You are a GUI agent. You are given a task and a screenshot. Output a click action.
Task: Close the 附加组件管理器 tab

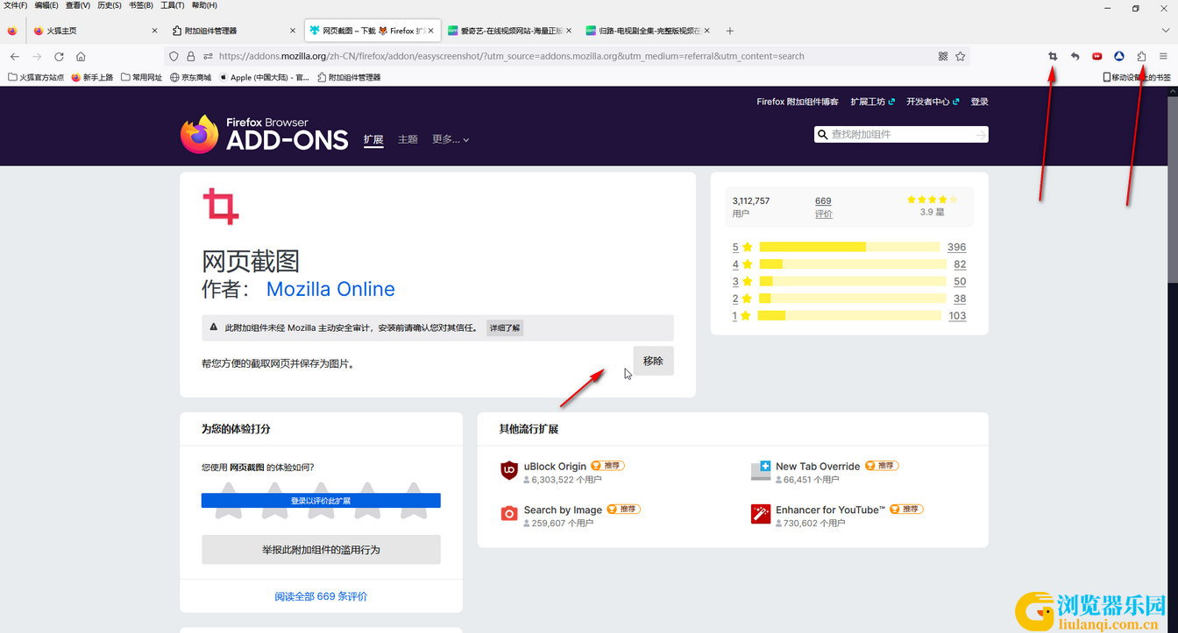pos(293,31)
